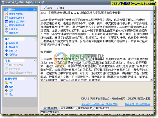The height and width of the screenshot is (118, 158).
Task: Click the 单词降序 down arrow icon
Action: (6, 47)
